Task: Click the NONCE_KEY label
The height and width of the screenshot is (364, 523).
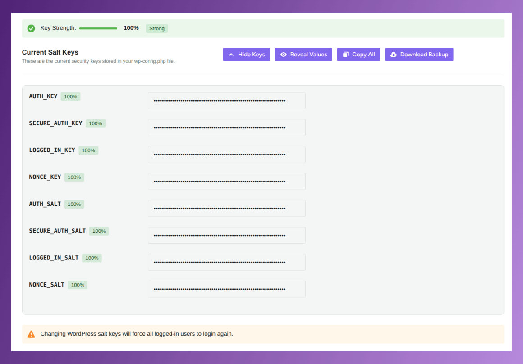Action: coord(45,177)
